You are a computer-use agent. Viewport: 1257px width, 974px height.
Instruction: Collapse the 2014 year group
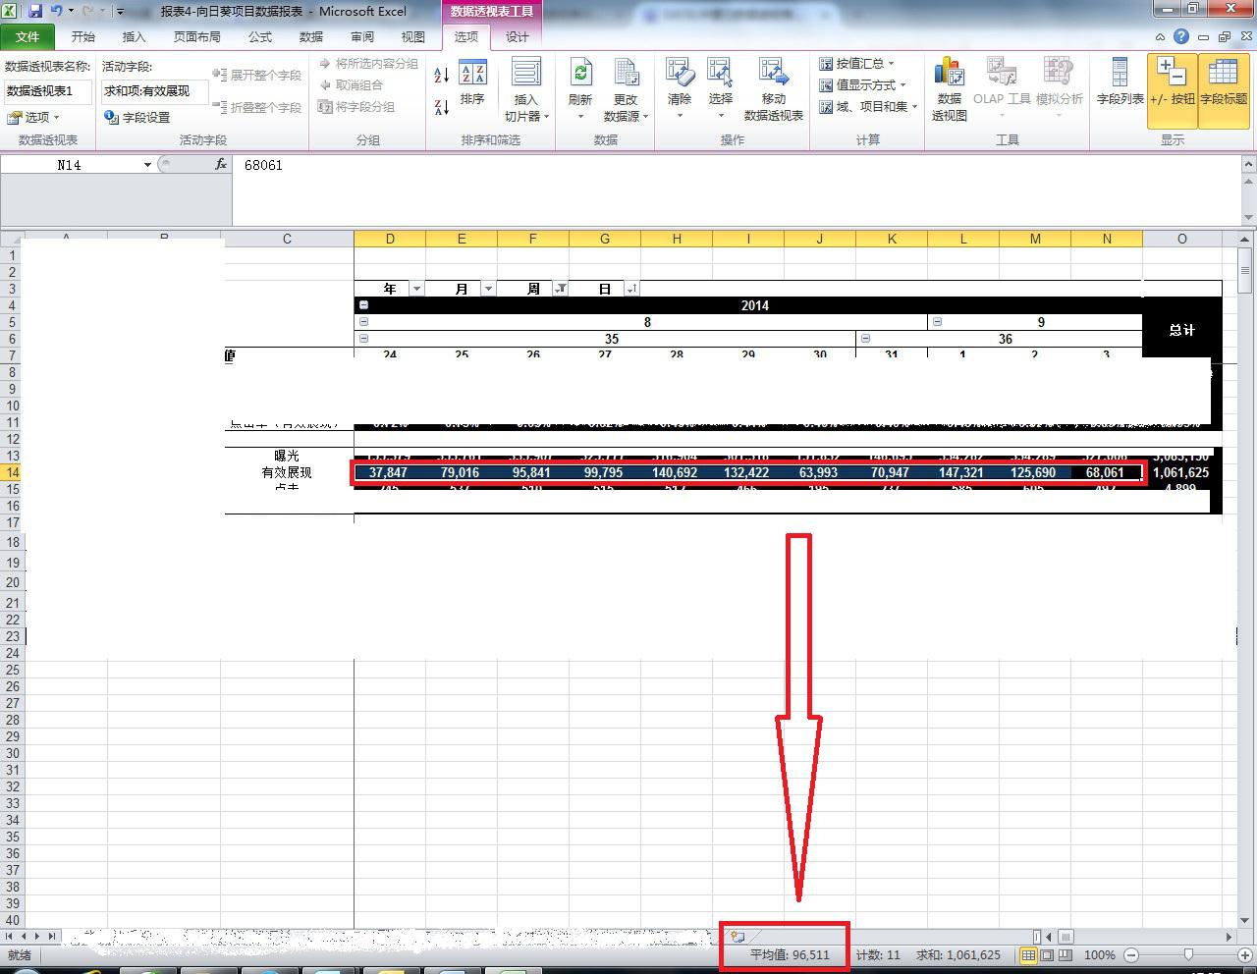(x=363, y=305)
